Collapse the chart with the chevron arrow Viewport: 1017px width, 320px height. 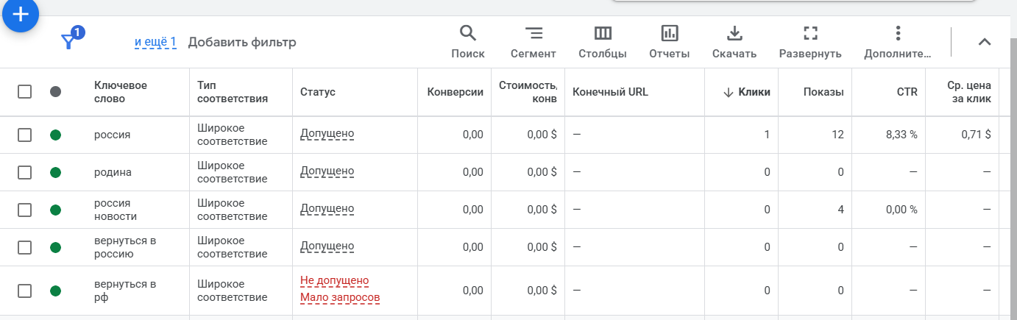coord(985,42)
